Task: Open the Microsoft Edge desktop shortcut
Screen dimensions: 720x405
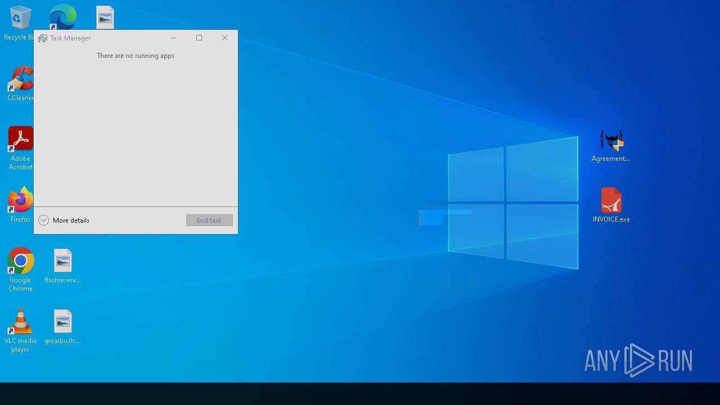Action: 62,17
